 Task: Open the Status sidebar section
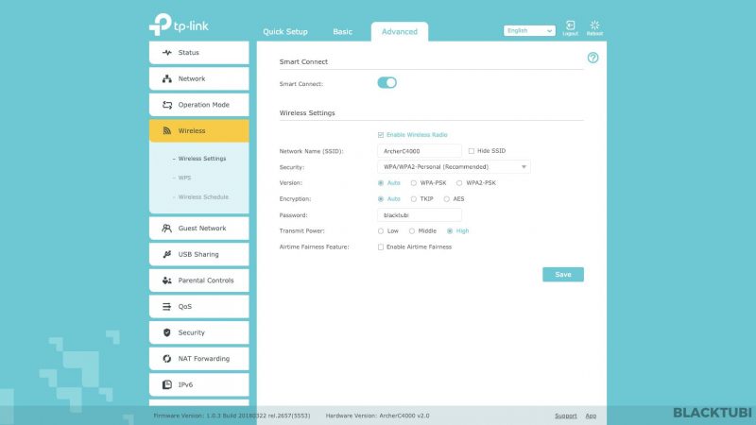coord(198,53)
